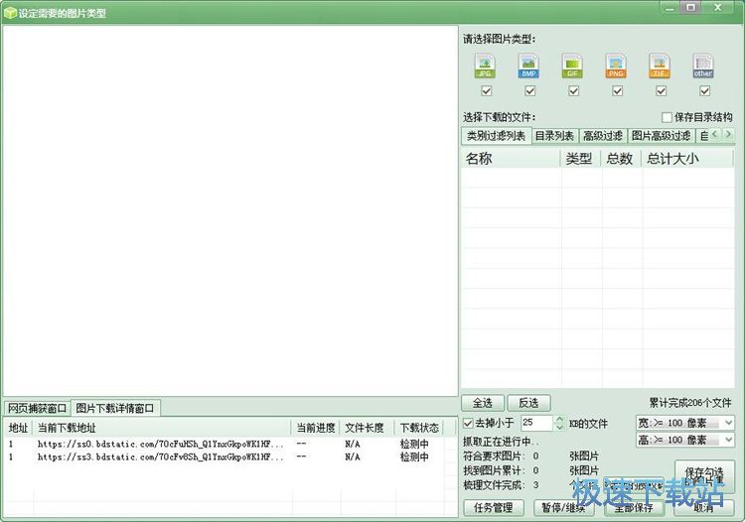The image size is (745, 522).
Task: Click the 总计大小 column header
Action: [672, 159]
